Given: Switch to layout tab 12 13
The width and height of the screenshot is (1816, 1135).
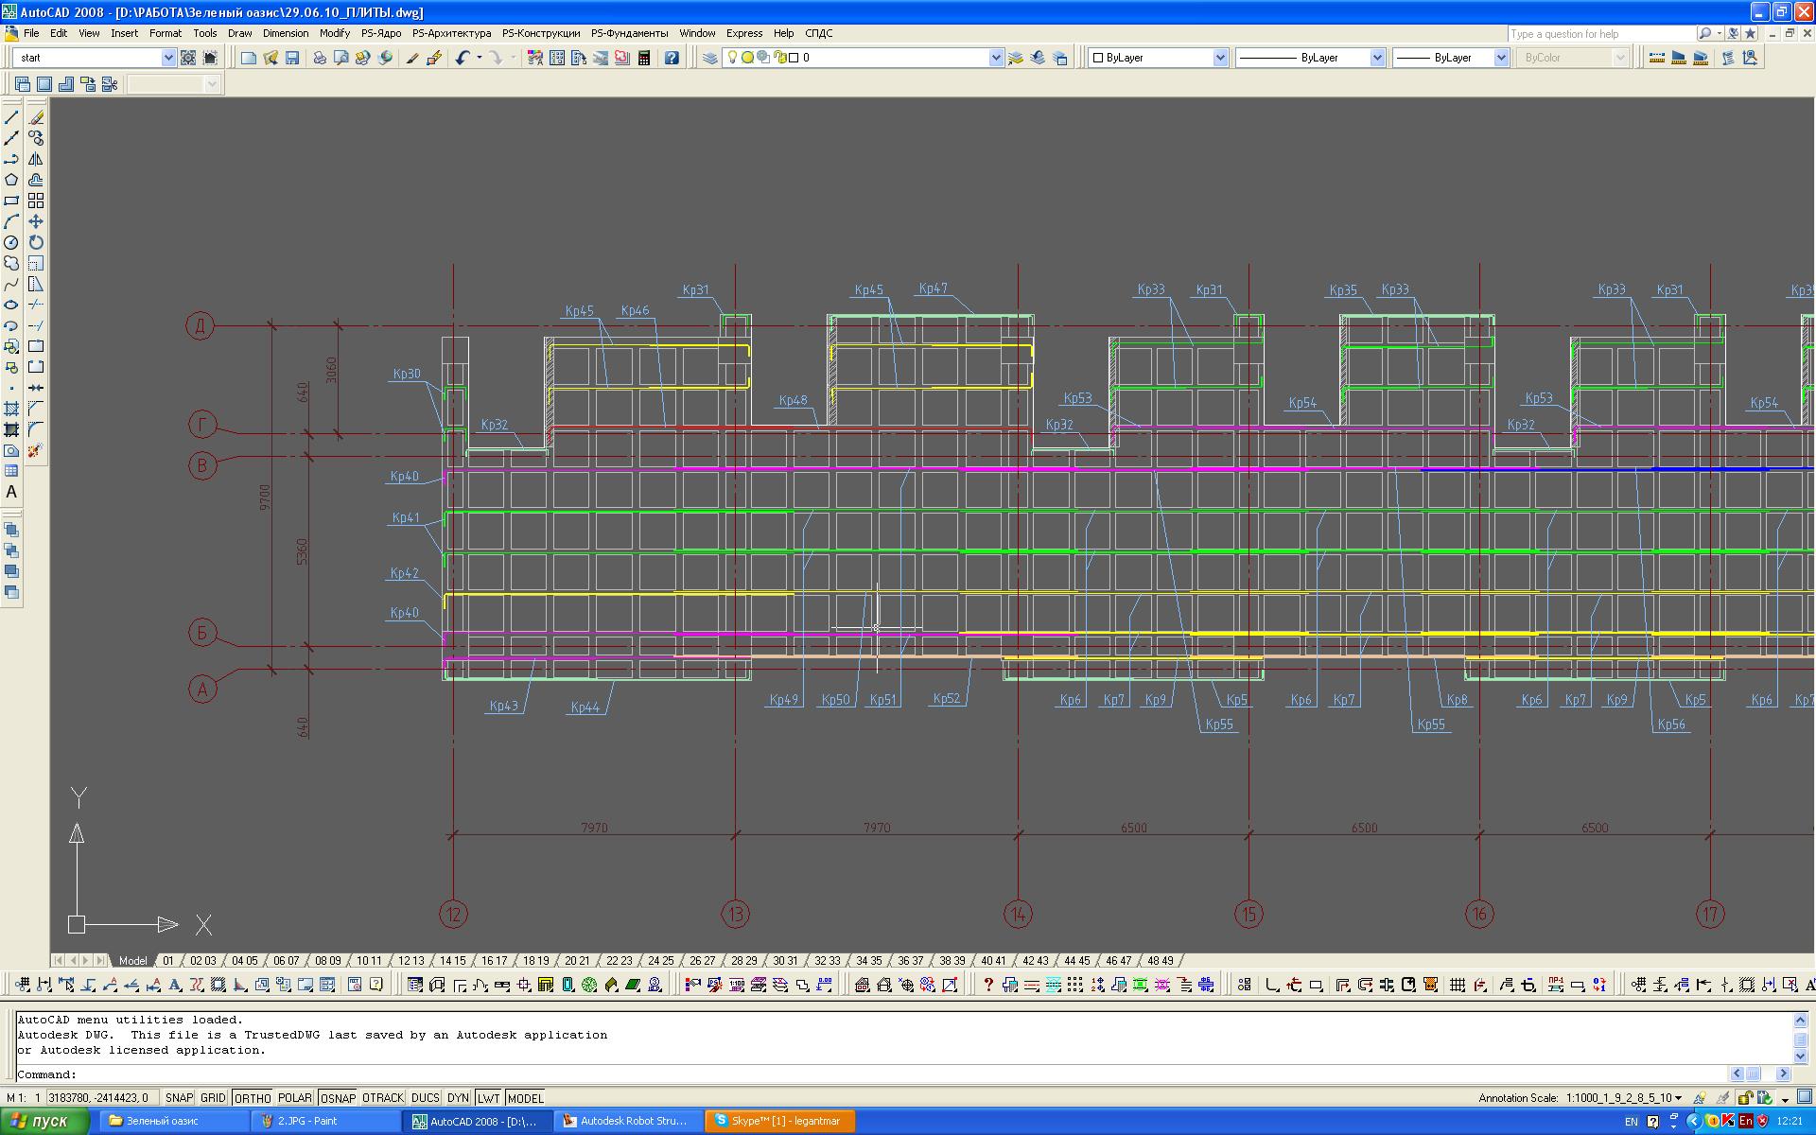Looking at the screenshot, I should pyautogui.click(x=410, y=960).
